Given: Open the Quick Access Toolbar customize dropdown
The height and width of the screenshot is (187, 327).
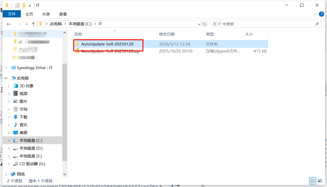Looking at the screenshot, I should [x=30, y=5].
